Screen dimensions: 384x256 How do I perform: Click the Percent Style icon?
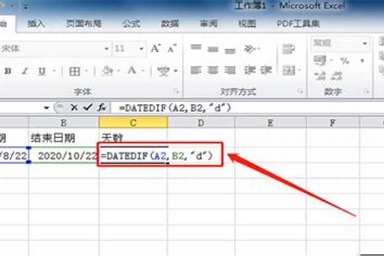(345, 60)
